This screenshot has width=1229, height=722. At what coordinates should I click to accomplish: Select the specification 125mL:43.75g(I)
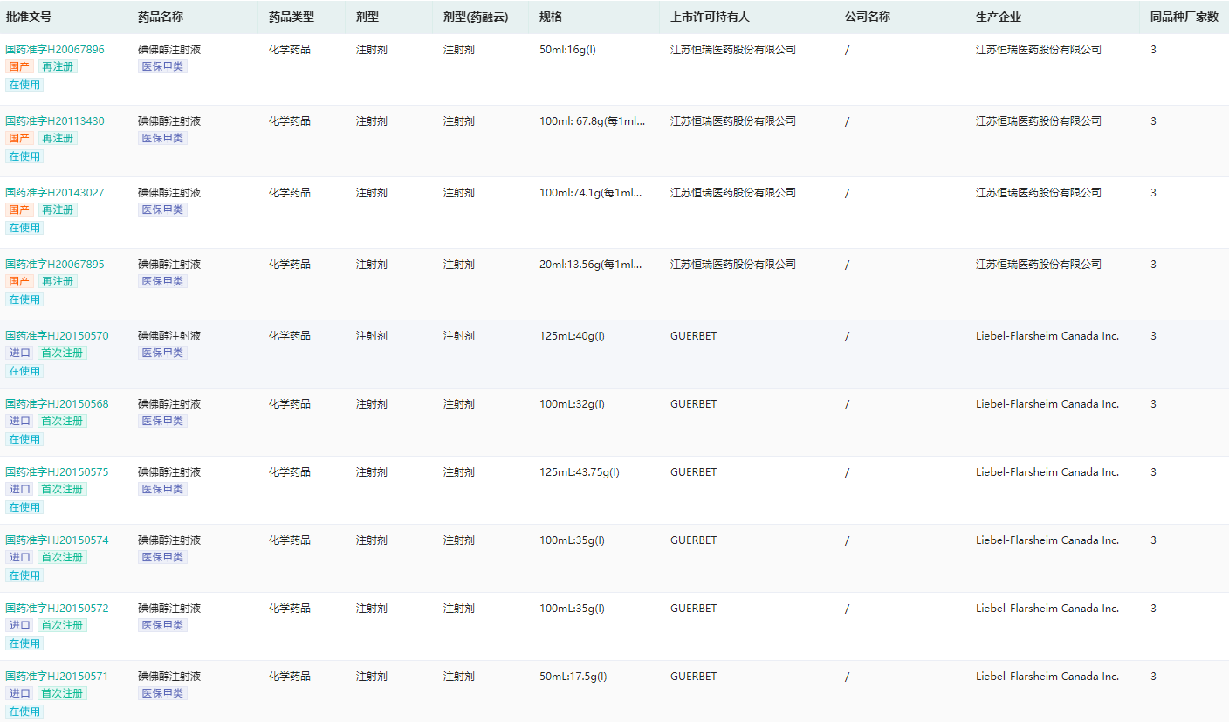(580, 472)
